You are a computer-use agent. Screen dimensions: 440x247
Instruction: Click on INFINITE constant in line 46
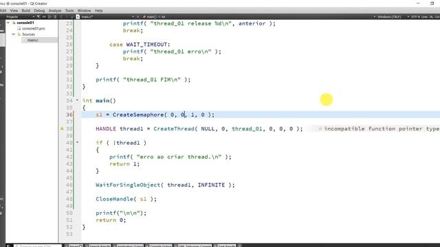[211, 185]
